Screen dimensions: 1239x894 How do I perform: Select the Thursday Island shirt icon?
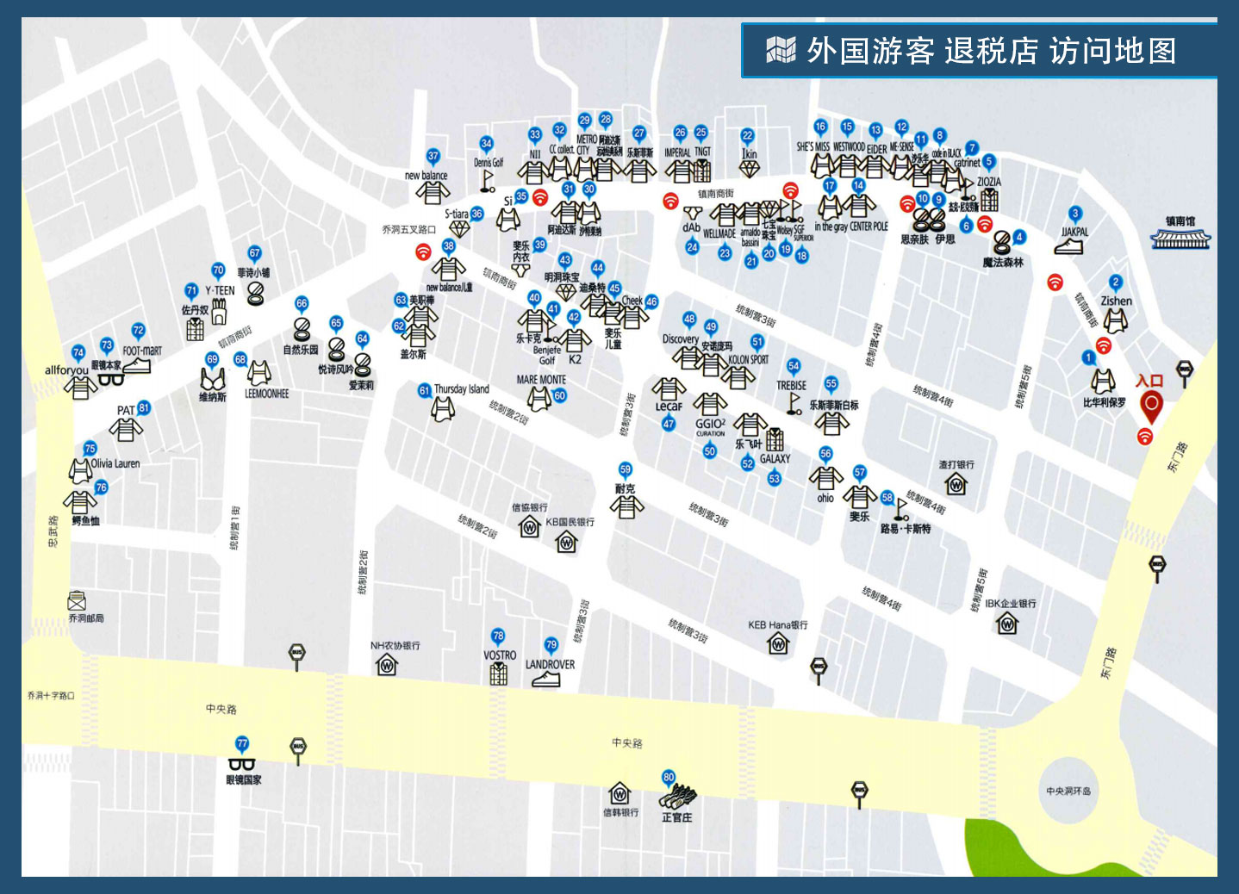pyautogui.click(x=443, y=409)
